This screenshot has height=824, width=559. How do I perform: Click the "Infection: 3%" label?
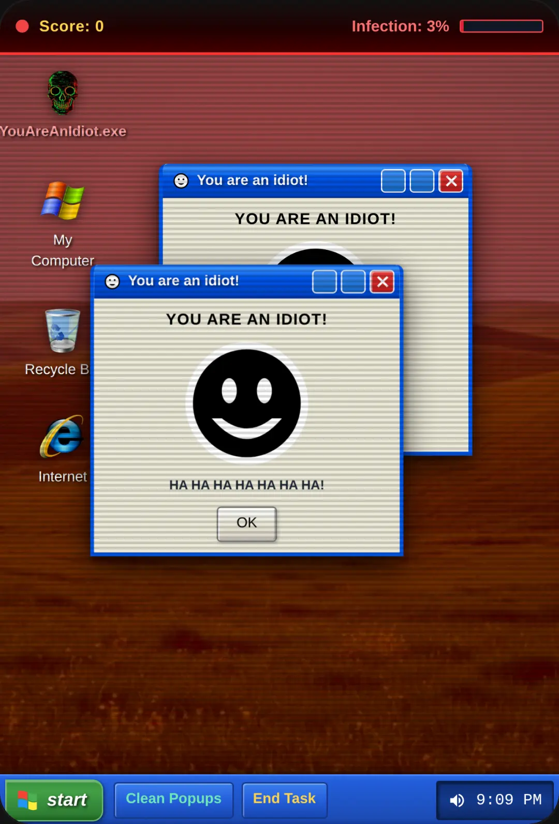pos(400,26)
